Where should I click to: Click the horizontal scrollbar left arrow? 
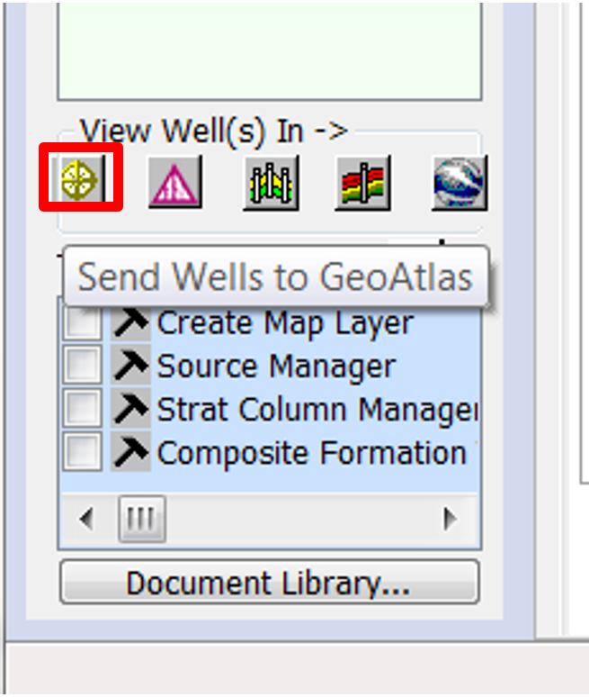click(x=86, y=519)
